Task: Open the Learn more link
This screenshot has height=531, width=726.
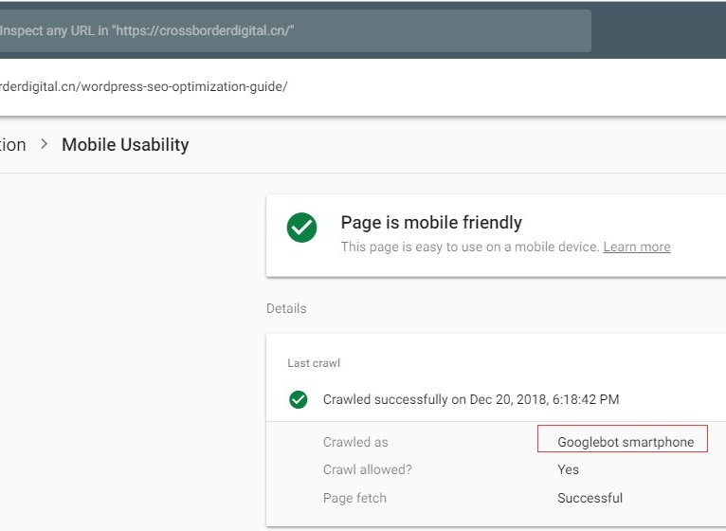Action: coord(636,247)
